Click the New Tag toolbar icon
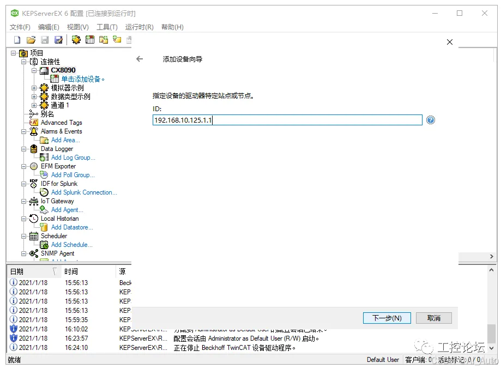 pyautogui.click(x=117, y=40)
